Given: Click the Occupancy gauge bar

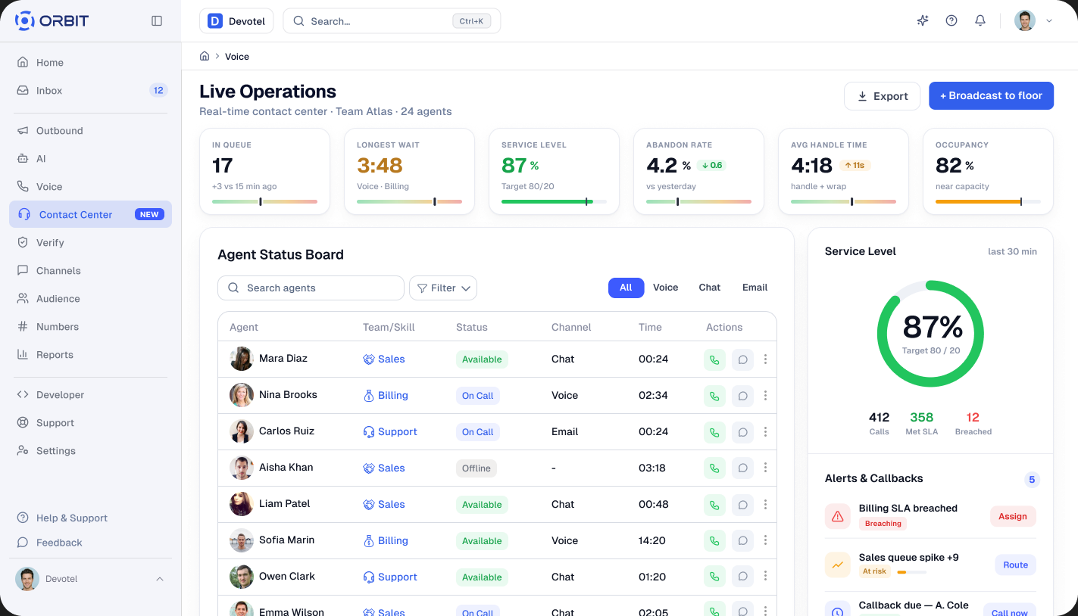Looking at the screenshot, I should [x=989, y=202].
